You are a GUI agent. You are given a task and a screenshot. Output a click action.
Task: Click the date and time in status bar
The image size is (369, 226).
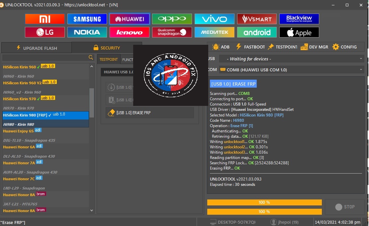tap(337, 222)
